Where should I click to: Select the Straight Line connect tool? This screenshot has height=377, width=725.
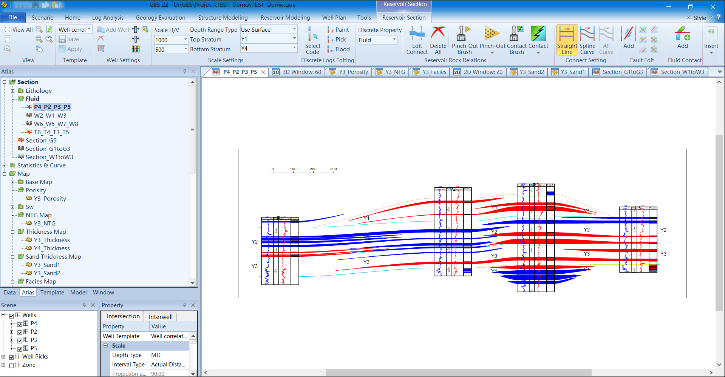(x=567, y=40)
